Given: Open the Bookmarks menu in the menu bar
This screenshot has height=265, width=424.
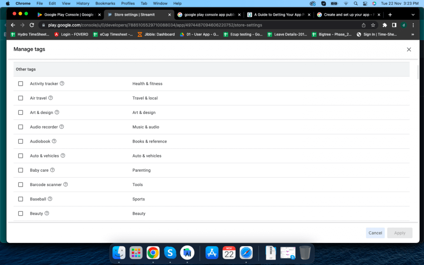Looking at the screenshot, I should [x=105, y=4].
